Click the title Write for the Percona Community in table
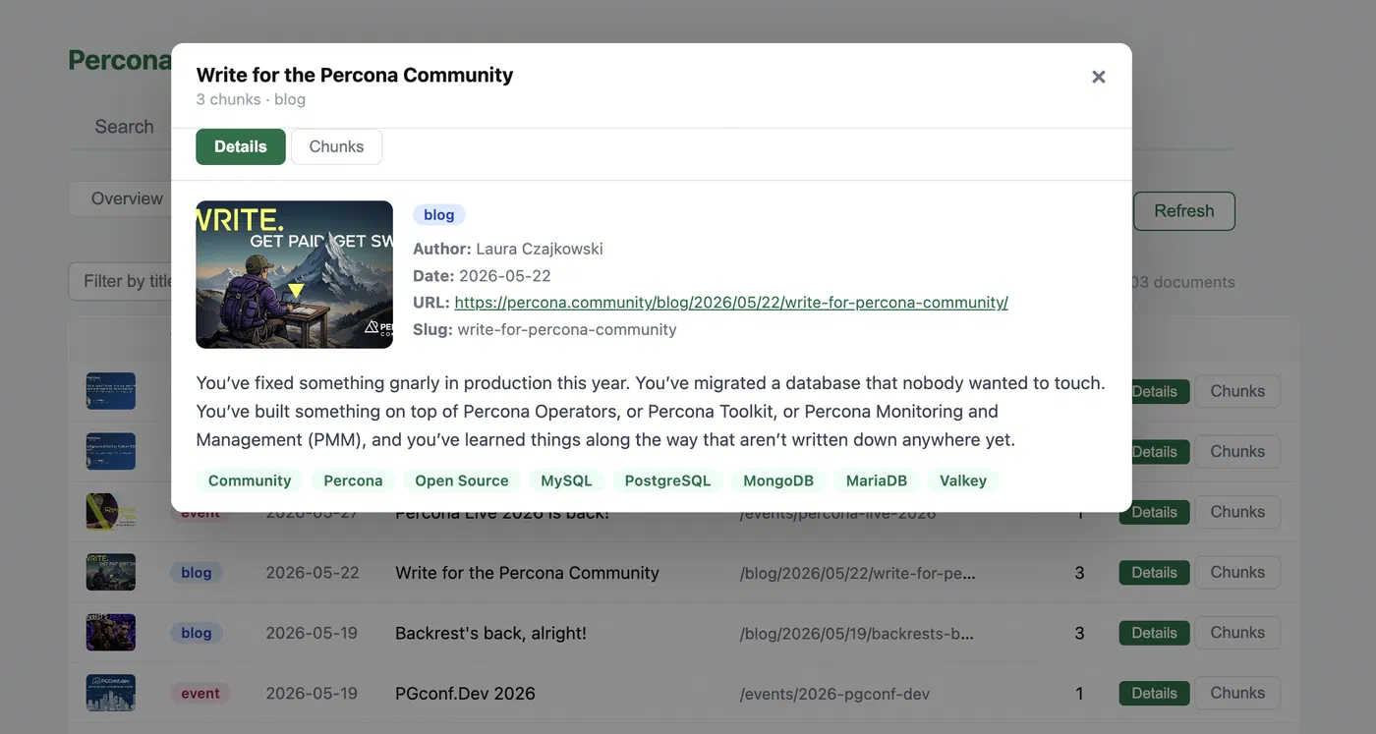This screenshot has width=1376, height=734. (527, 573)
